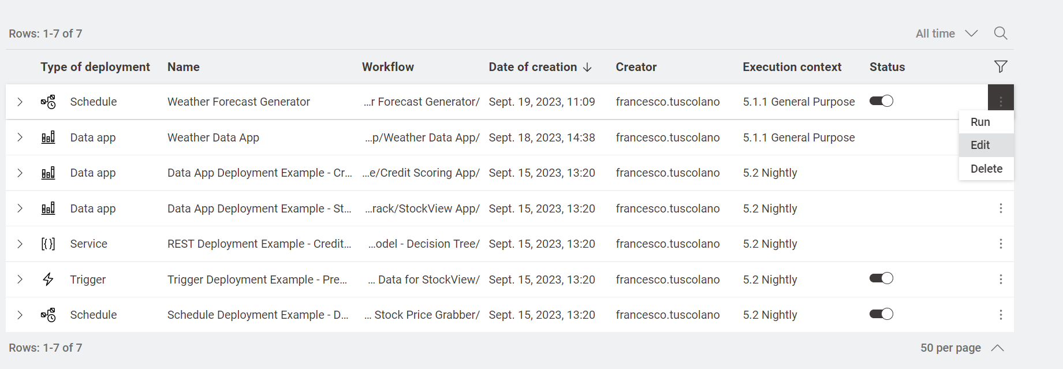This screenshot has height=369, width=1063.
Task: Click the Service deployment braces icon
Action: point(49,244)
